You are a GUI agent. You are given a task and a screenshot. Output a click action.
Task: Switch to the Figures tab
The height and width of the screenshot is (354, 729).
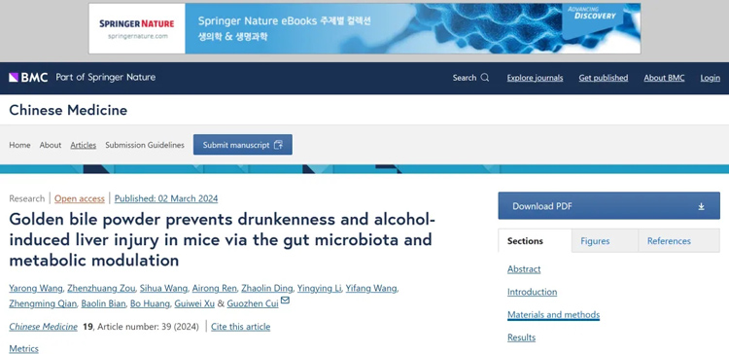pyautogui.click(x=605, y=241)
